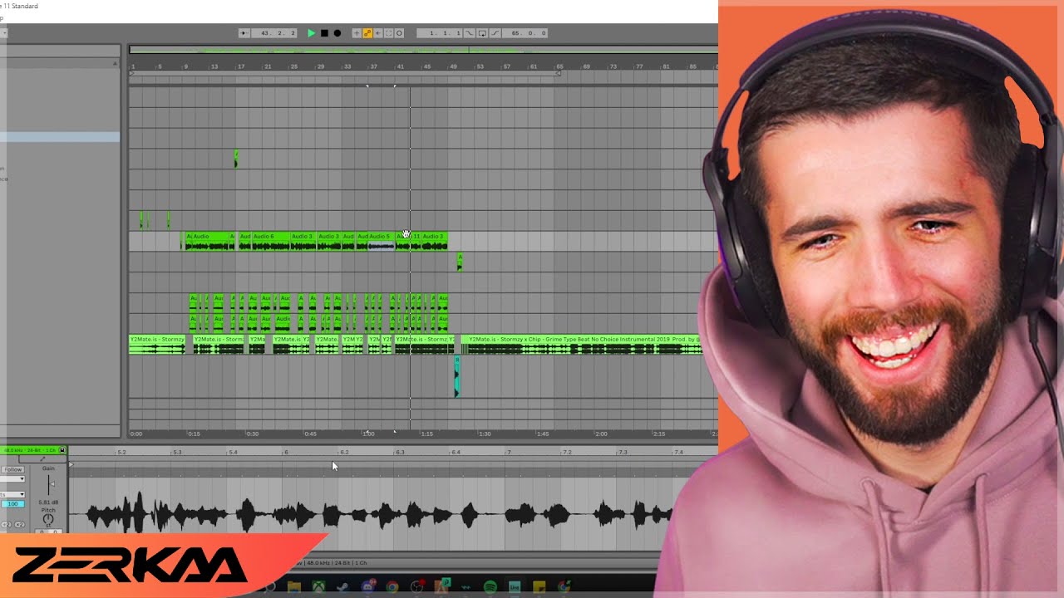Toggle the Follow arrow button in transport bar
The height and width of the screenshot is (598, 1064).
[x=244, y=33]
